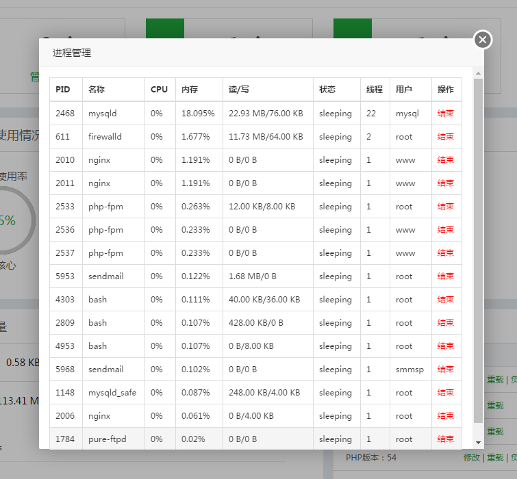Terminate the mysqld_safe process
Viewport: 517px width, 479px height.
tap(445, 393)
